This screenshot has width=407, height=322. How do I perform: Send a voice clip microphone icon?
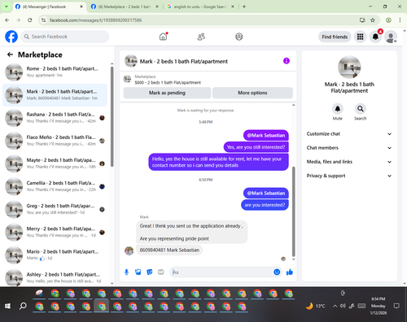point(126,272)
